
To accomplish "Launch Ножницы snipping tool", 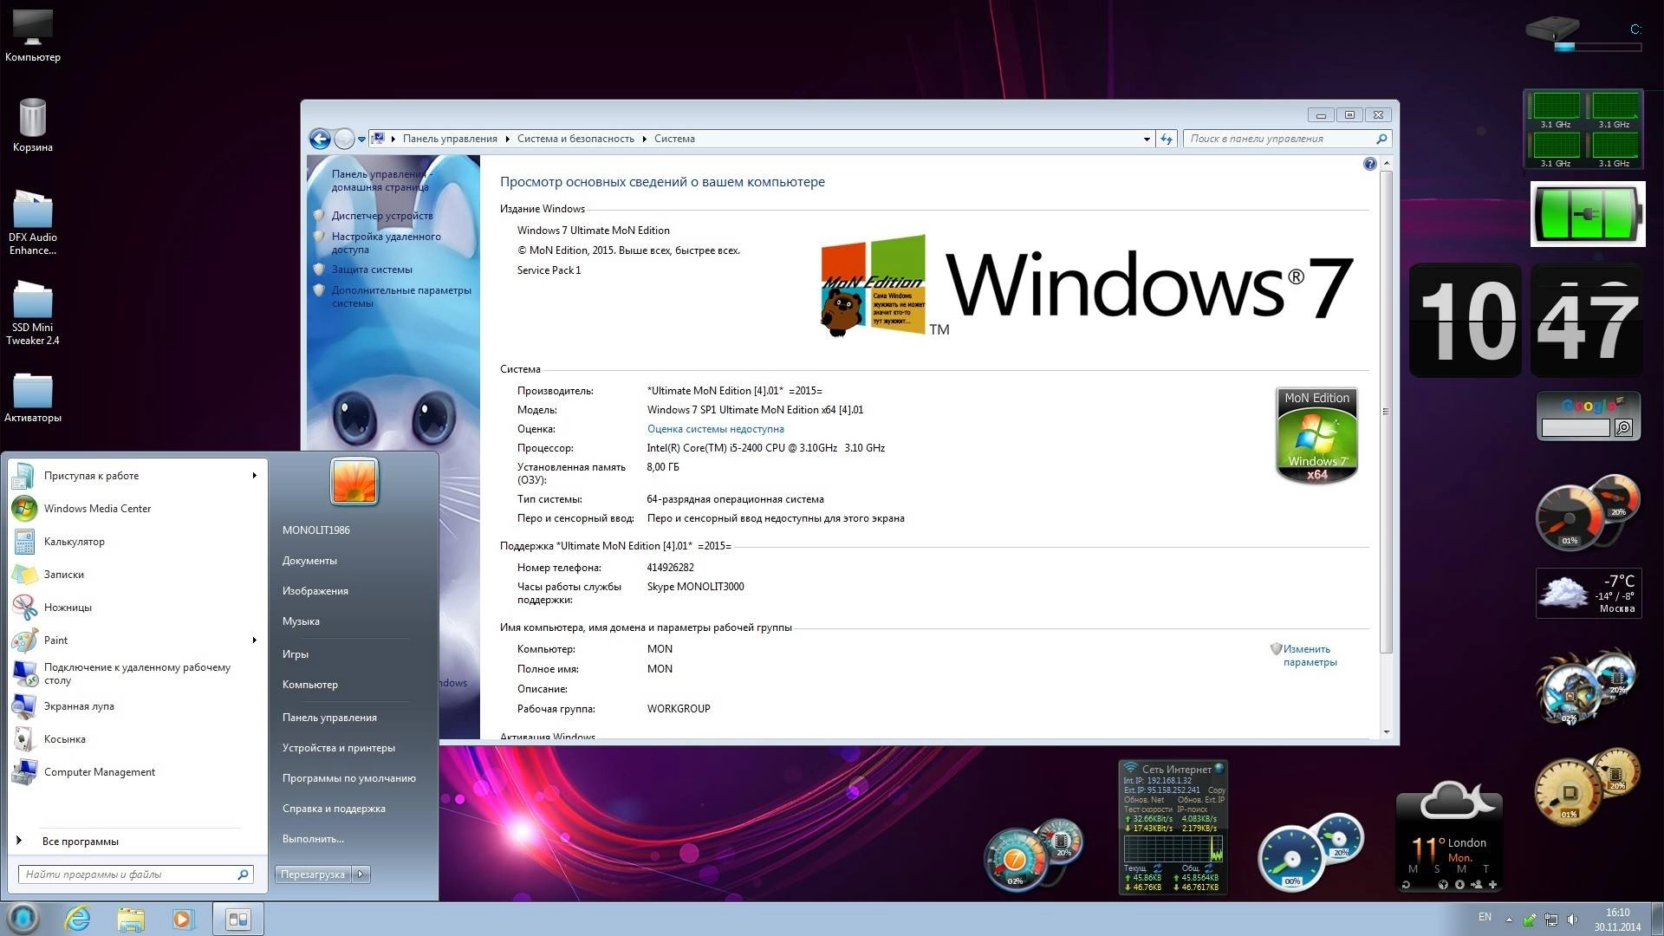I will point(137,608).
